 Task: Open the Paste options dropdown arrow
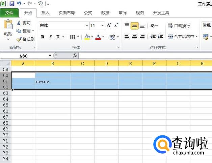pos(8,39)
